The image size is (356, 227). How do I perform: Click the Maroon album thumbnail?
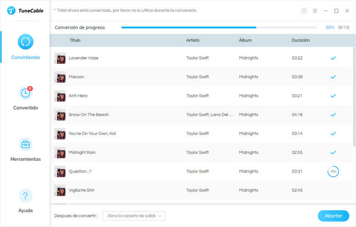(x=60, y=77)
